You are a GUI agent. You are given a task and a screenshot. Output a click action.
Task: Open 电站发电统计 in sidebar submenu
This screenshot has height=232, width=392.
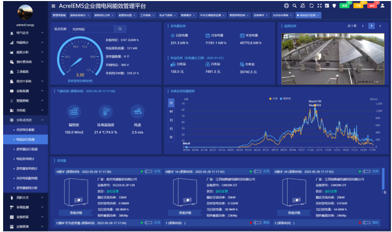click(x=25, y=159)
